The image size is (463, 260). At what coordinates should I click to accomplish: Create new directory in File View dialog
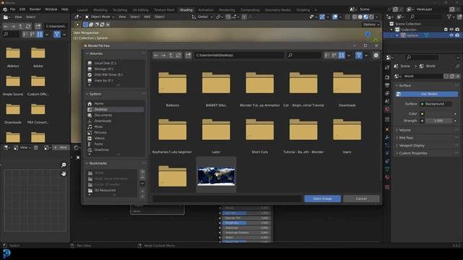click(x=188, y=55)
